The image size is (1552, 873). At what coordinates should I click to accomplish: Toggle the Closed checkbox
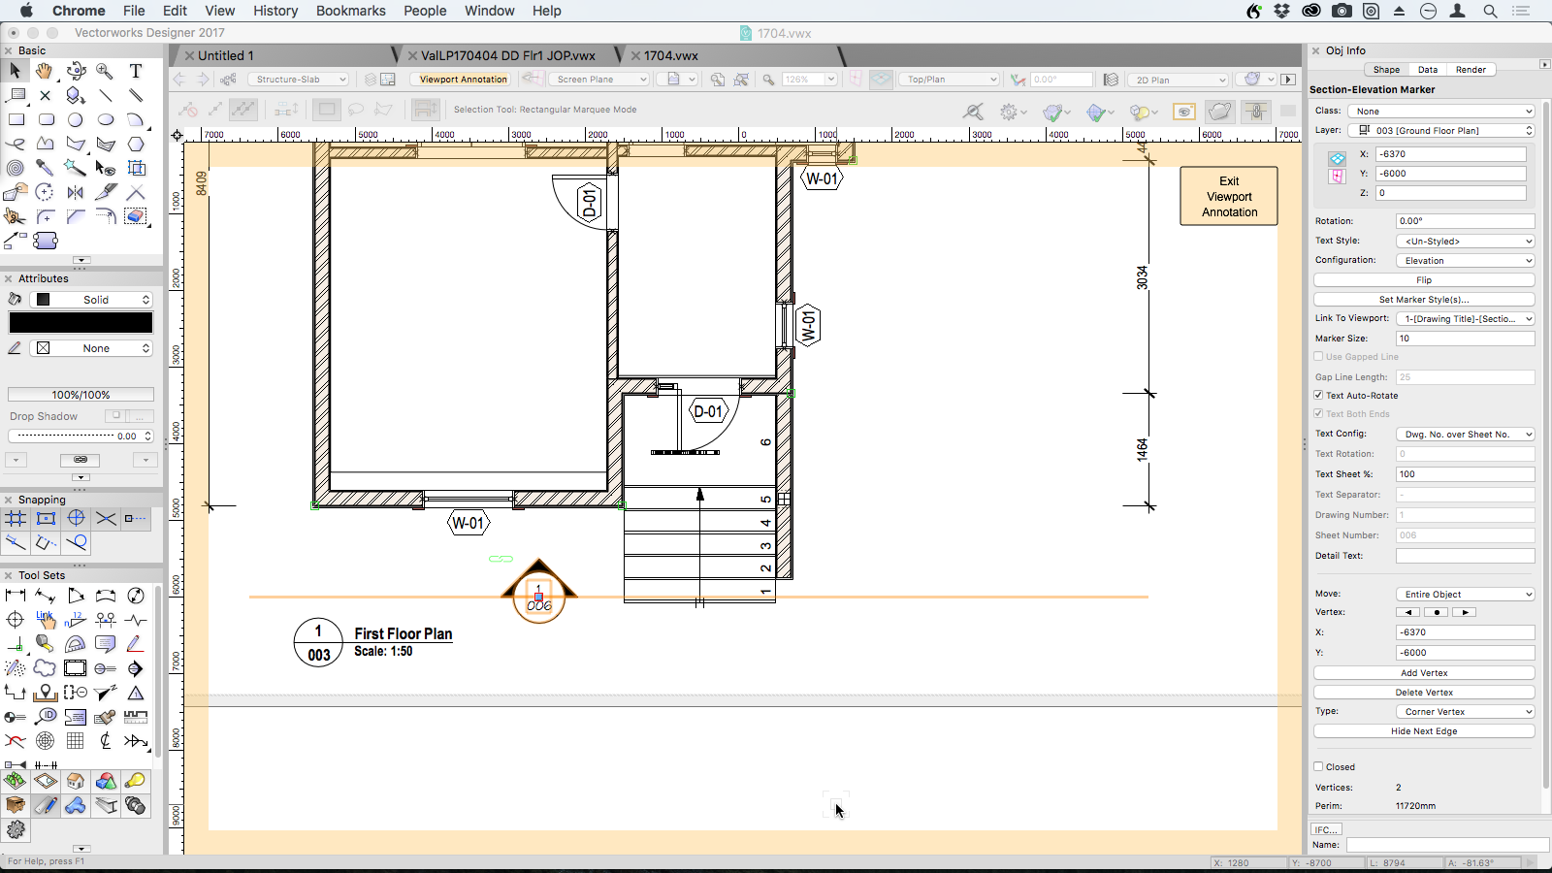[x=1319, y=766]
